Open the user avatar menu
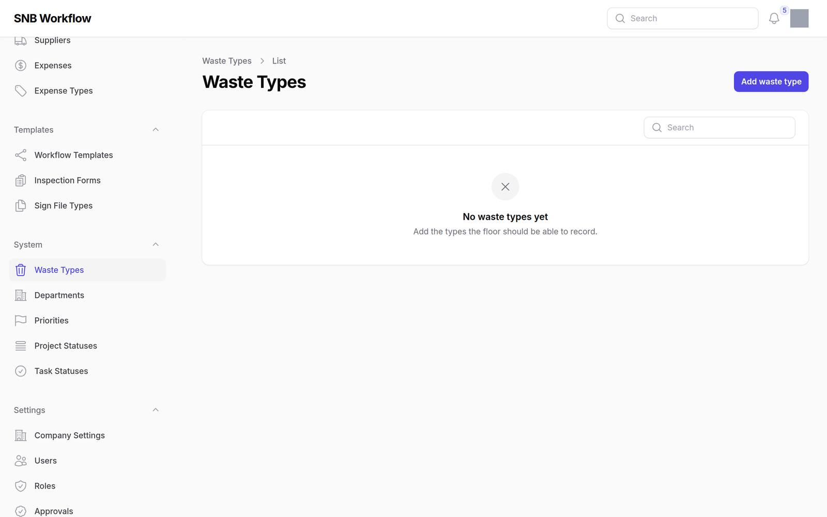The width and height of the screenshot is (827, 517). pos(799,19)
